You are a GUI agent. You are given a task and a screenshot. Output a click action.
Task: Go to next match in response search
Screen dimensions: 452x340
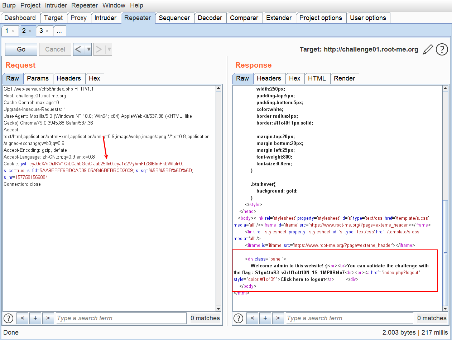coord(278,318)
